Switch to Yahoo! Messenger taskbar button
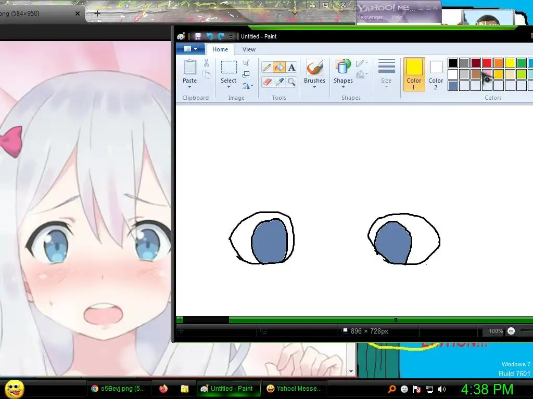The image size is (533, 399). (x=295, y=389)
